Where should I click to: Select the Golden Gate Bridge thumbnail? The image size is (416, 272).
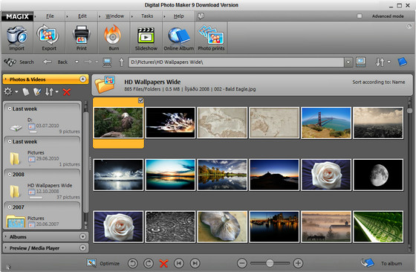pyautogui.click(x=326, y=123)
